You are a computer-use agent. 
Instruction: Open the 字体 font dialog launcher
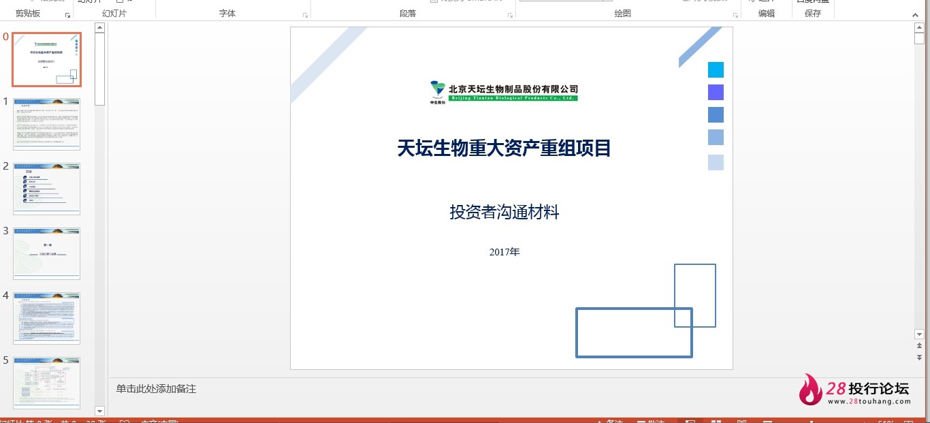coord(305,15)
